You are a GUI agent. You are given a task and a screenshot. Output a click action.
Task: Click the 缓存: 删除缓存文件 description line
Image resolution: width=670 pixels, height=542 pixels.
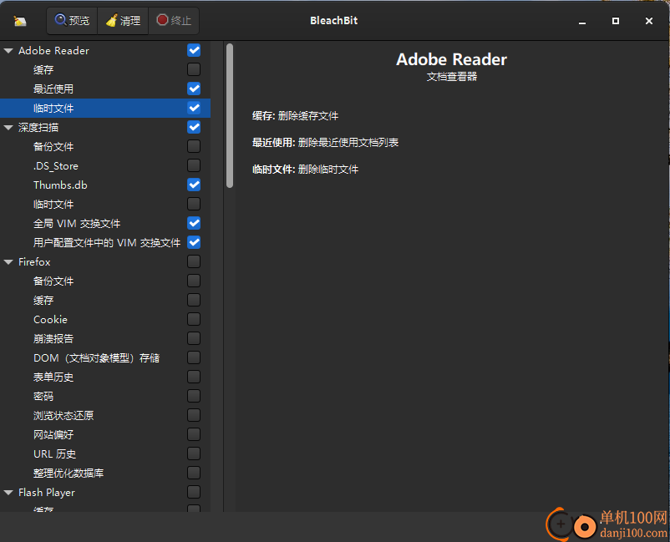(295, 116)
